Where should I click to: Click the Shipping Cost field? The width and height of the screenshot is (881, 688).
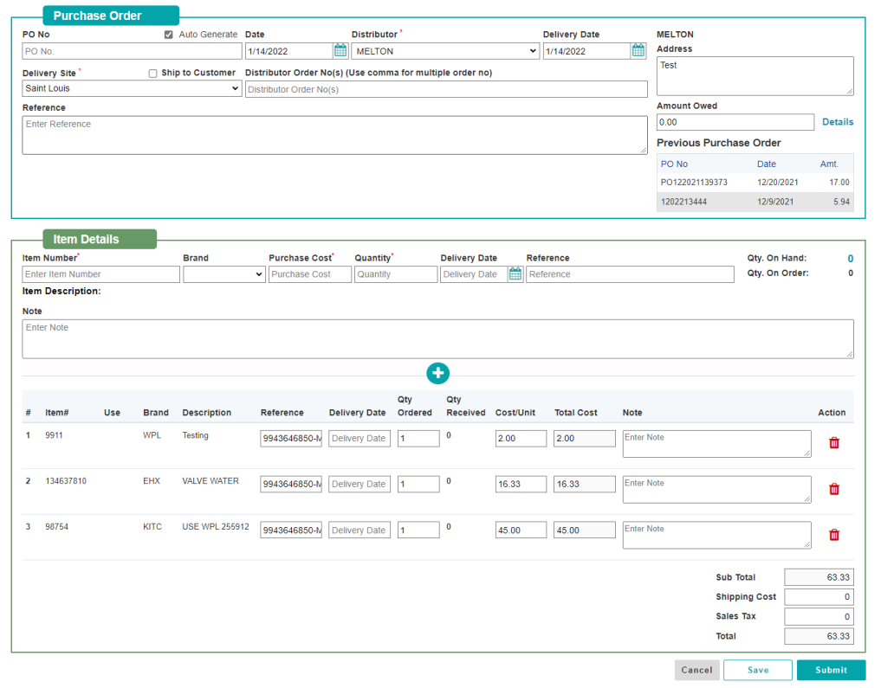pos(819,597)
